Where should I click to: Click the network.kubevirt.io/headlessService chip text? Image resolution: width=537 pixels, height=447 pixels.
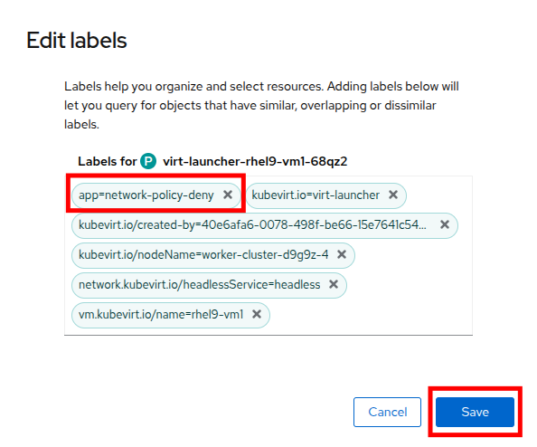(x=199, y=284)
